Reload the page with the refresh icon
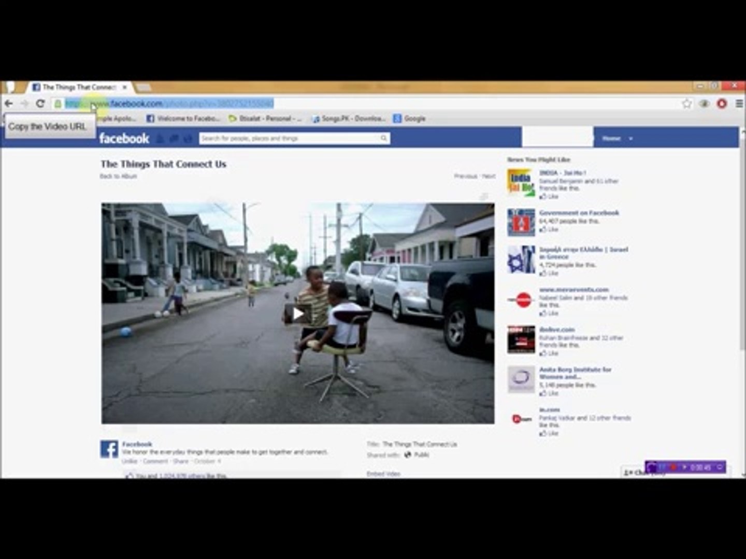The image size is (746, 559). [x=40, y=104]
